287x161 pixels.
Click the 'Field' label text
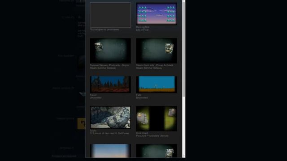pos(139,95)
